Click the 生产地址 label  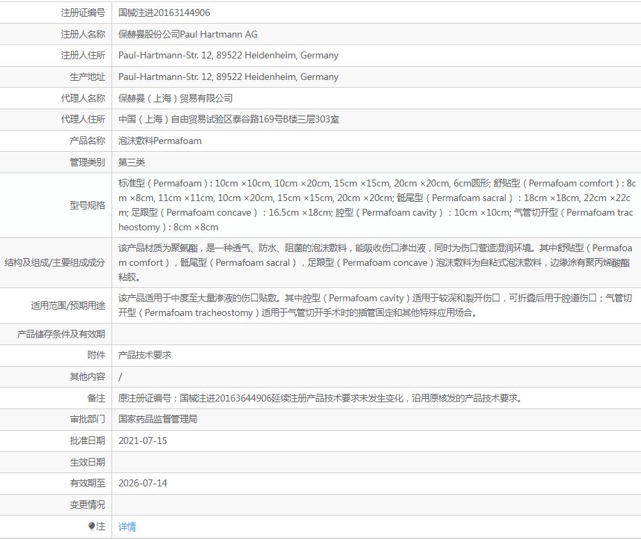88,77
